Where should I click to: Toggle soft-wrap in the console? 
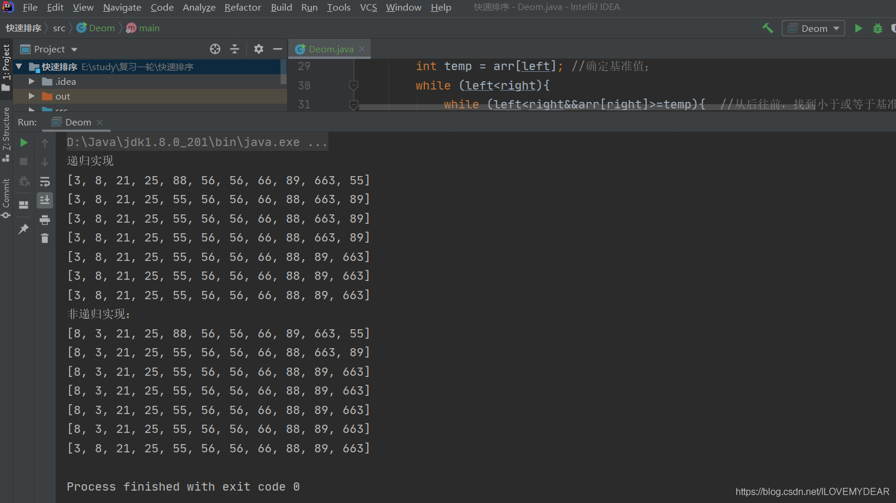click(45, 181)
